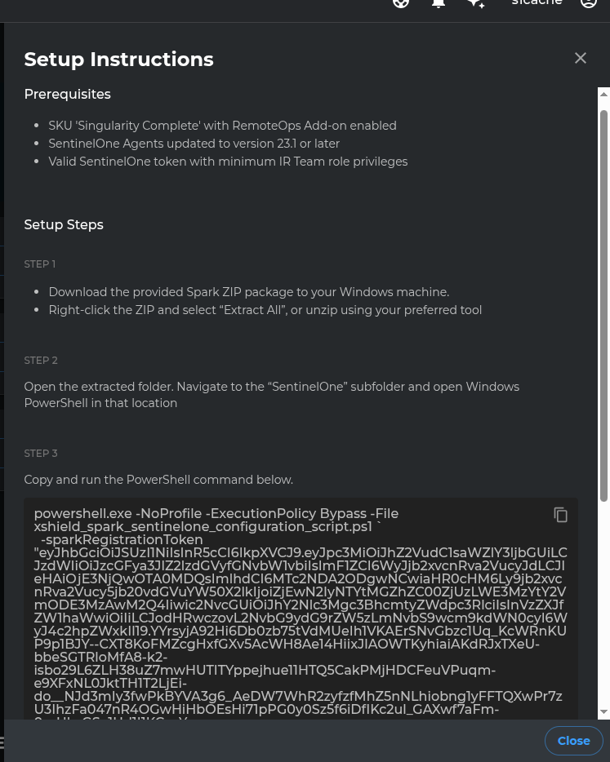This screenshot has height=762, width=610.
Task: Click the hamburger menu icon at bottom left
Action: click(x=4, y=743)
